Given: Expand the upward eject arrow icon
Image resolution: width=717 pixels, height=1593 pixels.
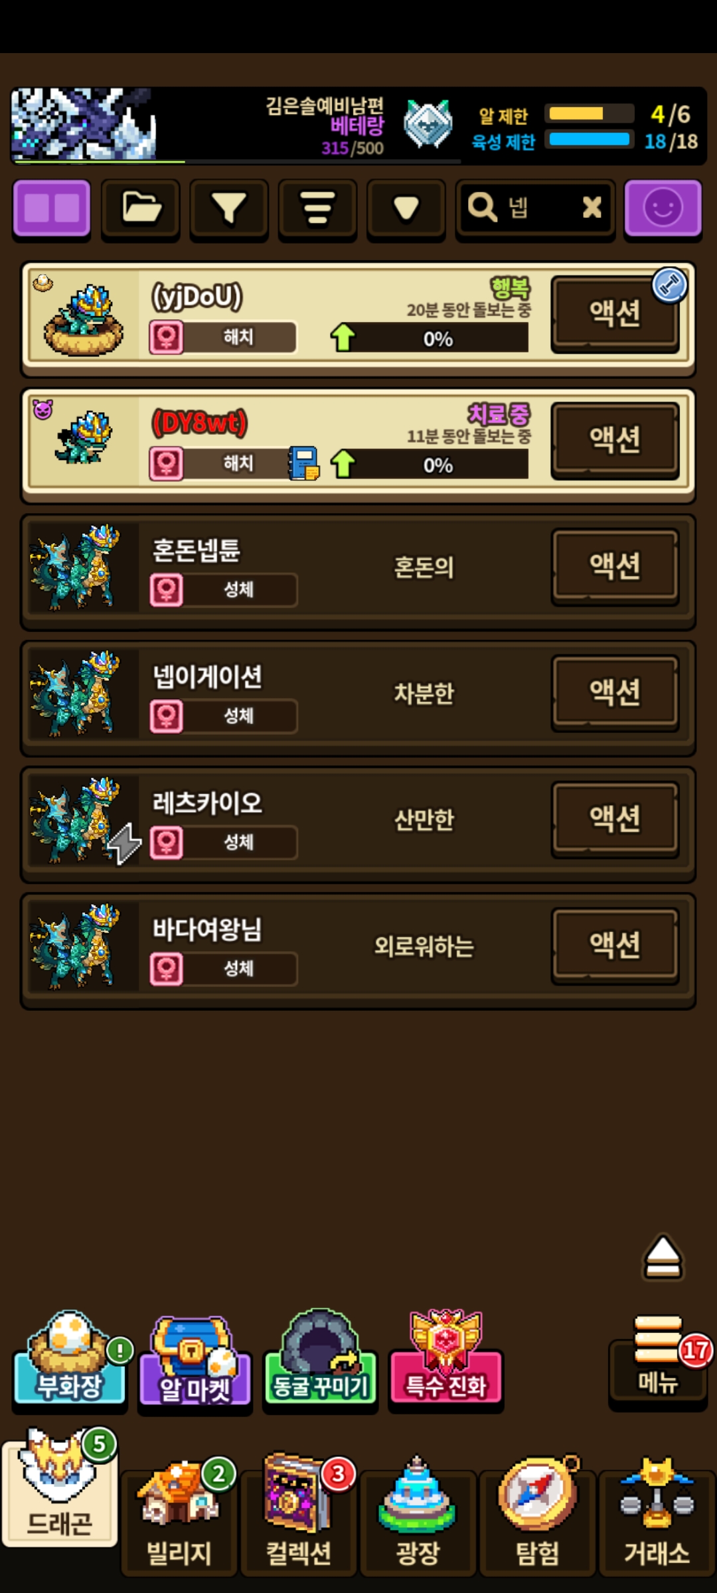Looking at the screenshot, I should (663, 1256).
